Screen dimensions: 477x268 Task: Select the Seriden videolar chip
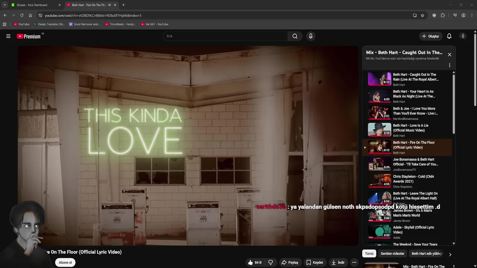click(392, 253)
